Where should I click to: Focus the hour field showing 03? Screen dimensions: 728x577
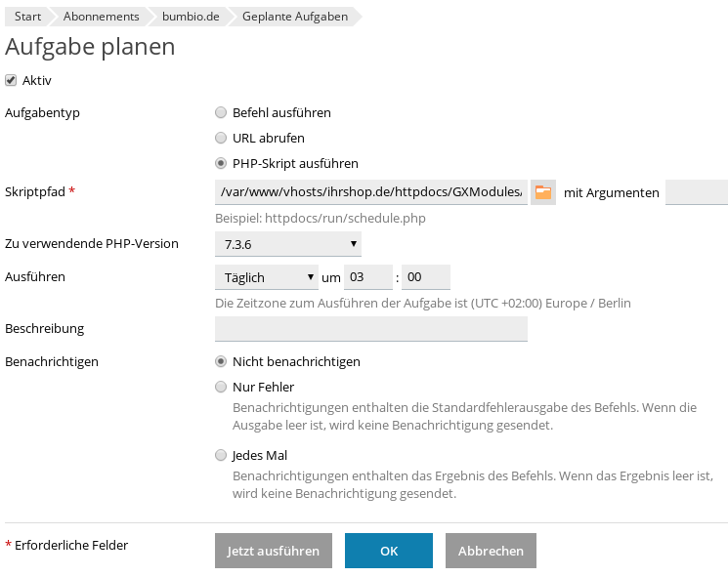pyautogui.click(x=368, y=277)
